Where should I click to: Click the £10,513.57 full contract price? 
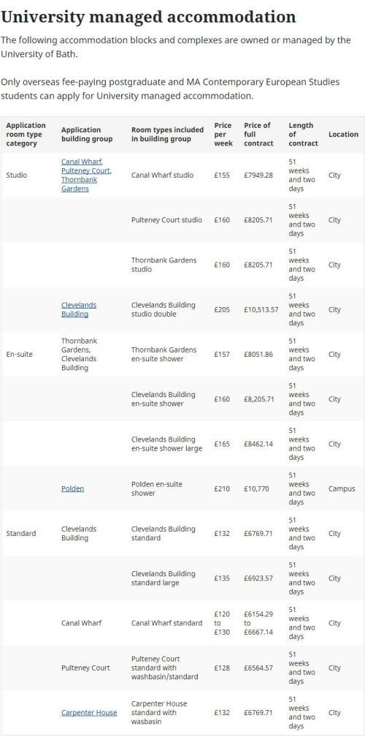261,309
